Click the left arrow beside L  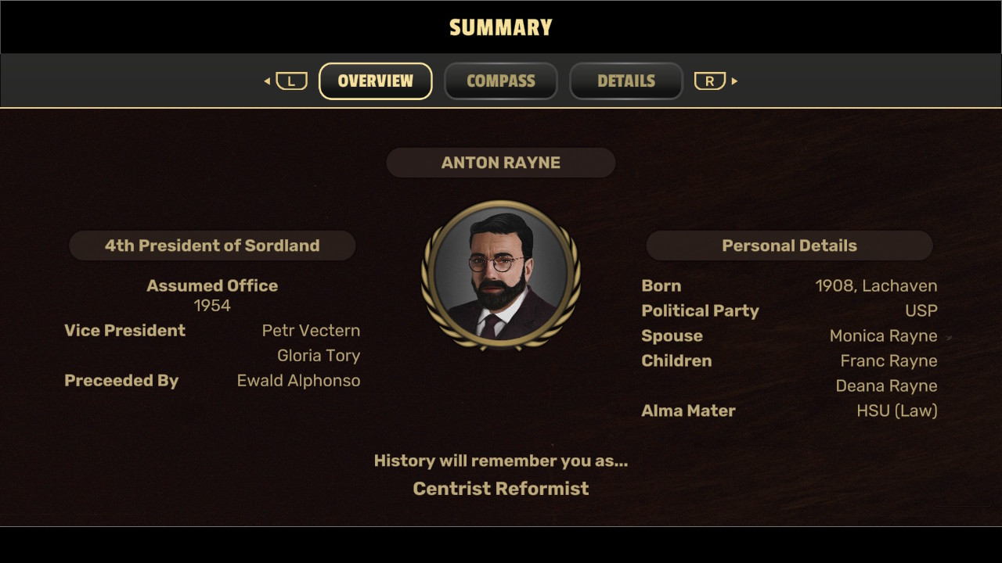tap(267, 81)
